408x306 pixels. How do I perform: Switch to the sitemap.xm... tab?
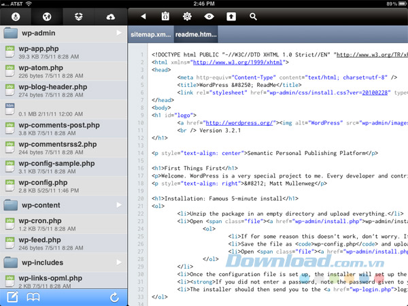click(151, 35)
